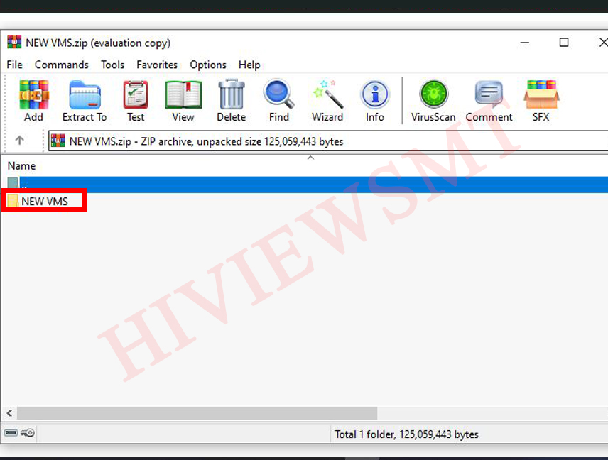Image resolution: width=608 pixels, height=460 pixels.
Task: Sort list by Name column header
Action: tap(21, 165)
